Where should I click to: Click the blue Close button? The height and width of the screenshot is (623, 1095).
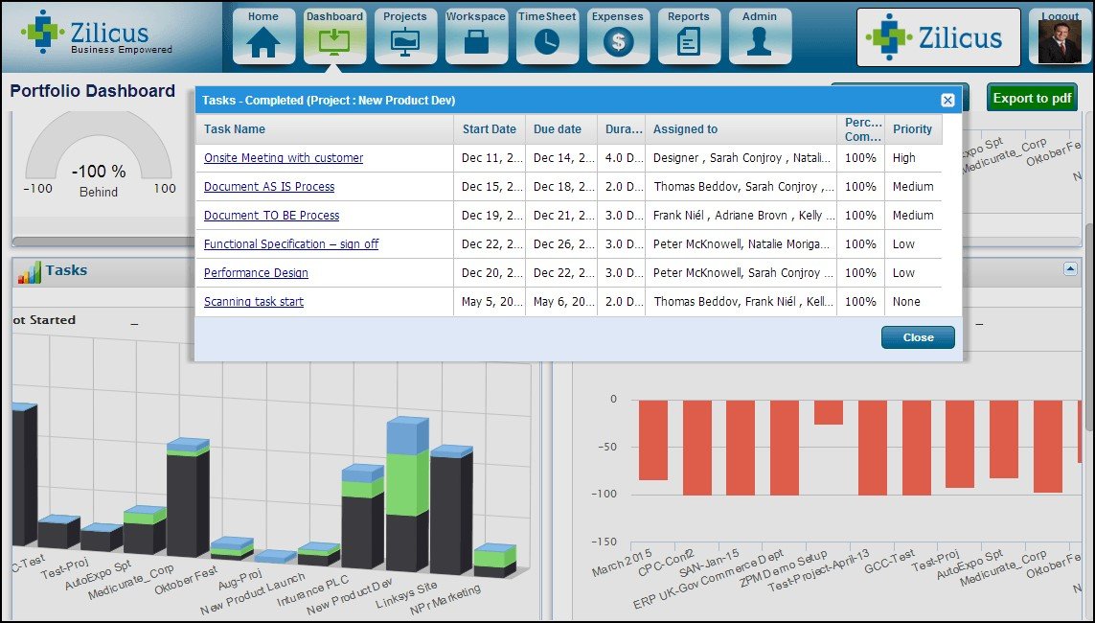918,337
